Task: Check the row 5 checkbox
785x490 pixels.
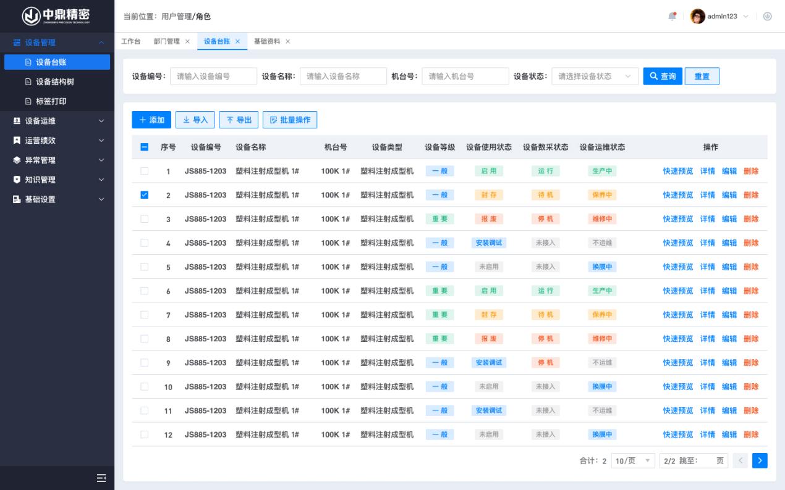Action: click(x=145, y=267)
